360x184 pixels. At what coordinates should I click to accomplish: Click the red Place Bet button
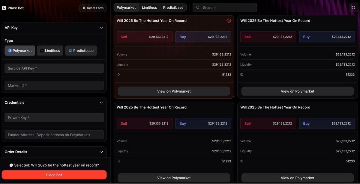coord(54,175)
